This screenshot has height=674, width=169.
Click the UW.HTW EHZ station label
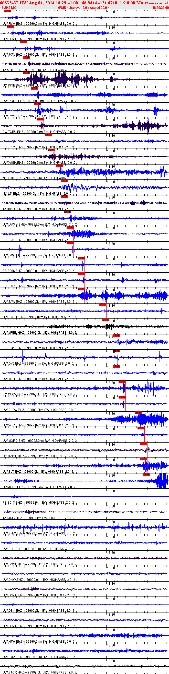click(x=39, y=641)
